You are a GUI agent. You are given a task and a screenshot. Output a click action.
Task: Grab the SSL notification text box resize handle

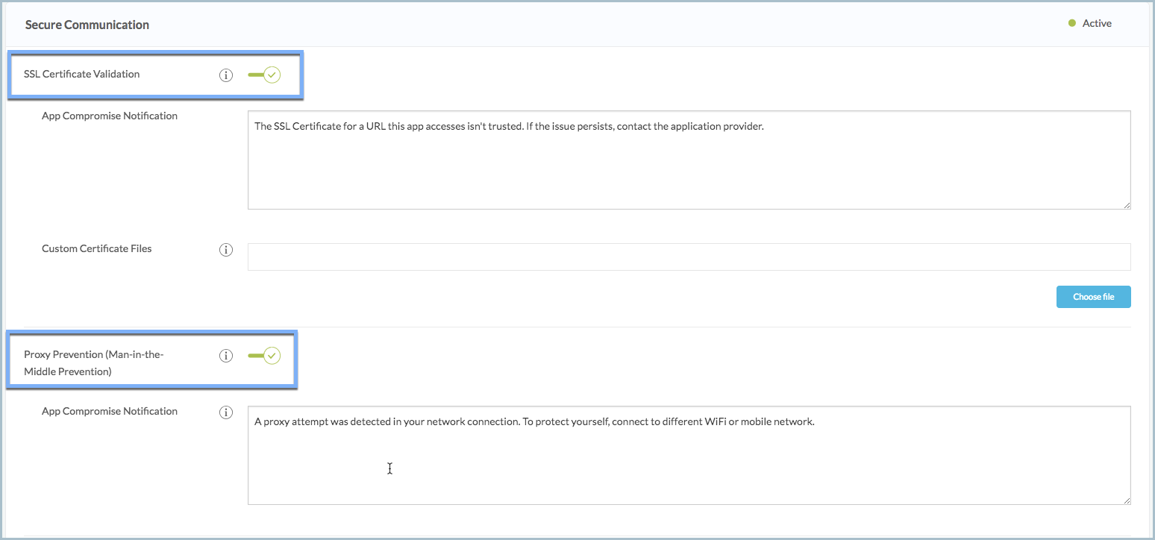pyautogui.click(x=1127, y=205)
